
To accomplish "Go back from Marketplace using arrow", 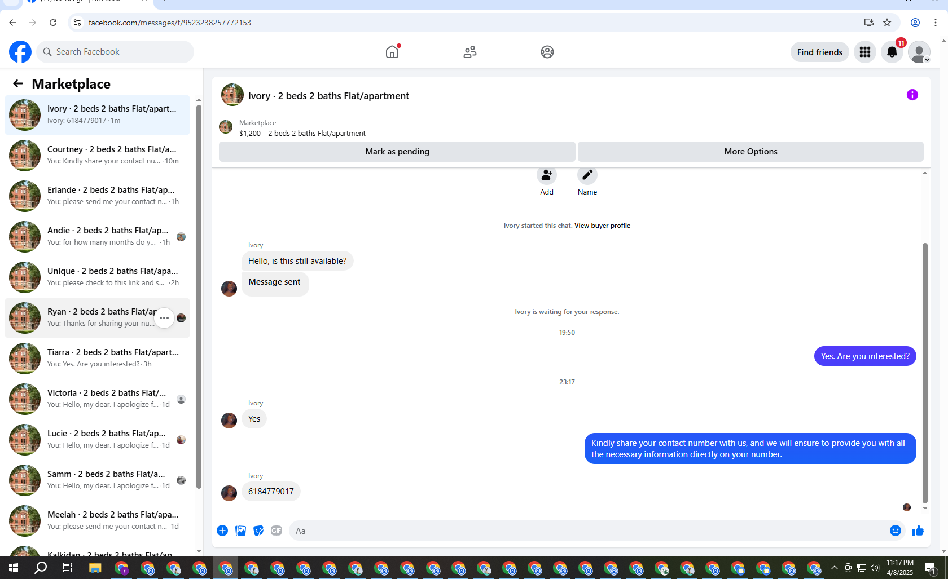I will (x=18, y=83).
